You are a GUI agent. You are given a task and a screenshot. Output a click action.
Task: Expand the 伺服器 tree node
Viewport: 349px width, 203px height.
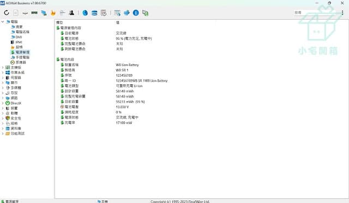[x=3, y=77]
